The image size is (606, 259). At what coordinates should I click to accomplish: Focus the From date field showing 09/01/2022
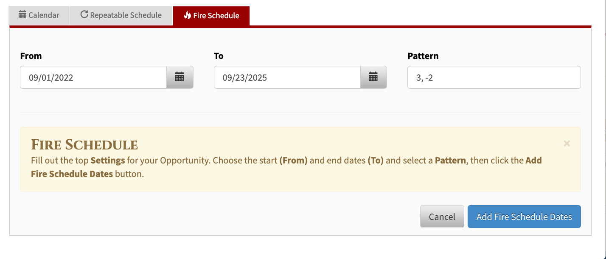(x=93, y=78)
